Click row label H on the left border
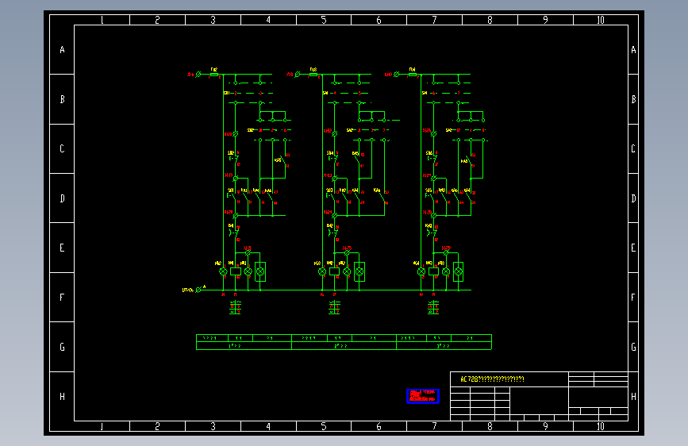 point(63,396)
